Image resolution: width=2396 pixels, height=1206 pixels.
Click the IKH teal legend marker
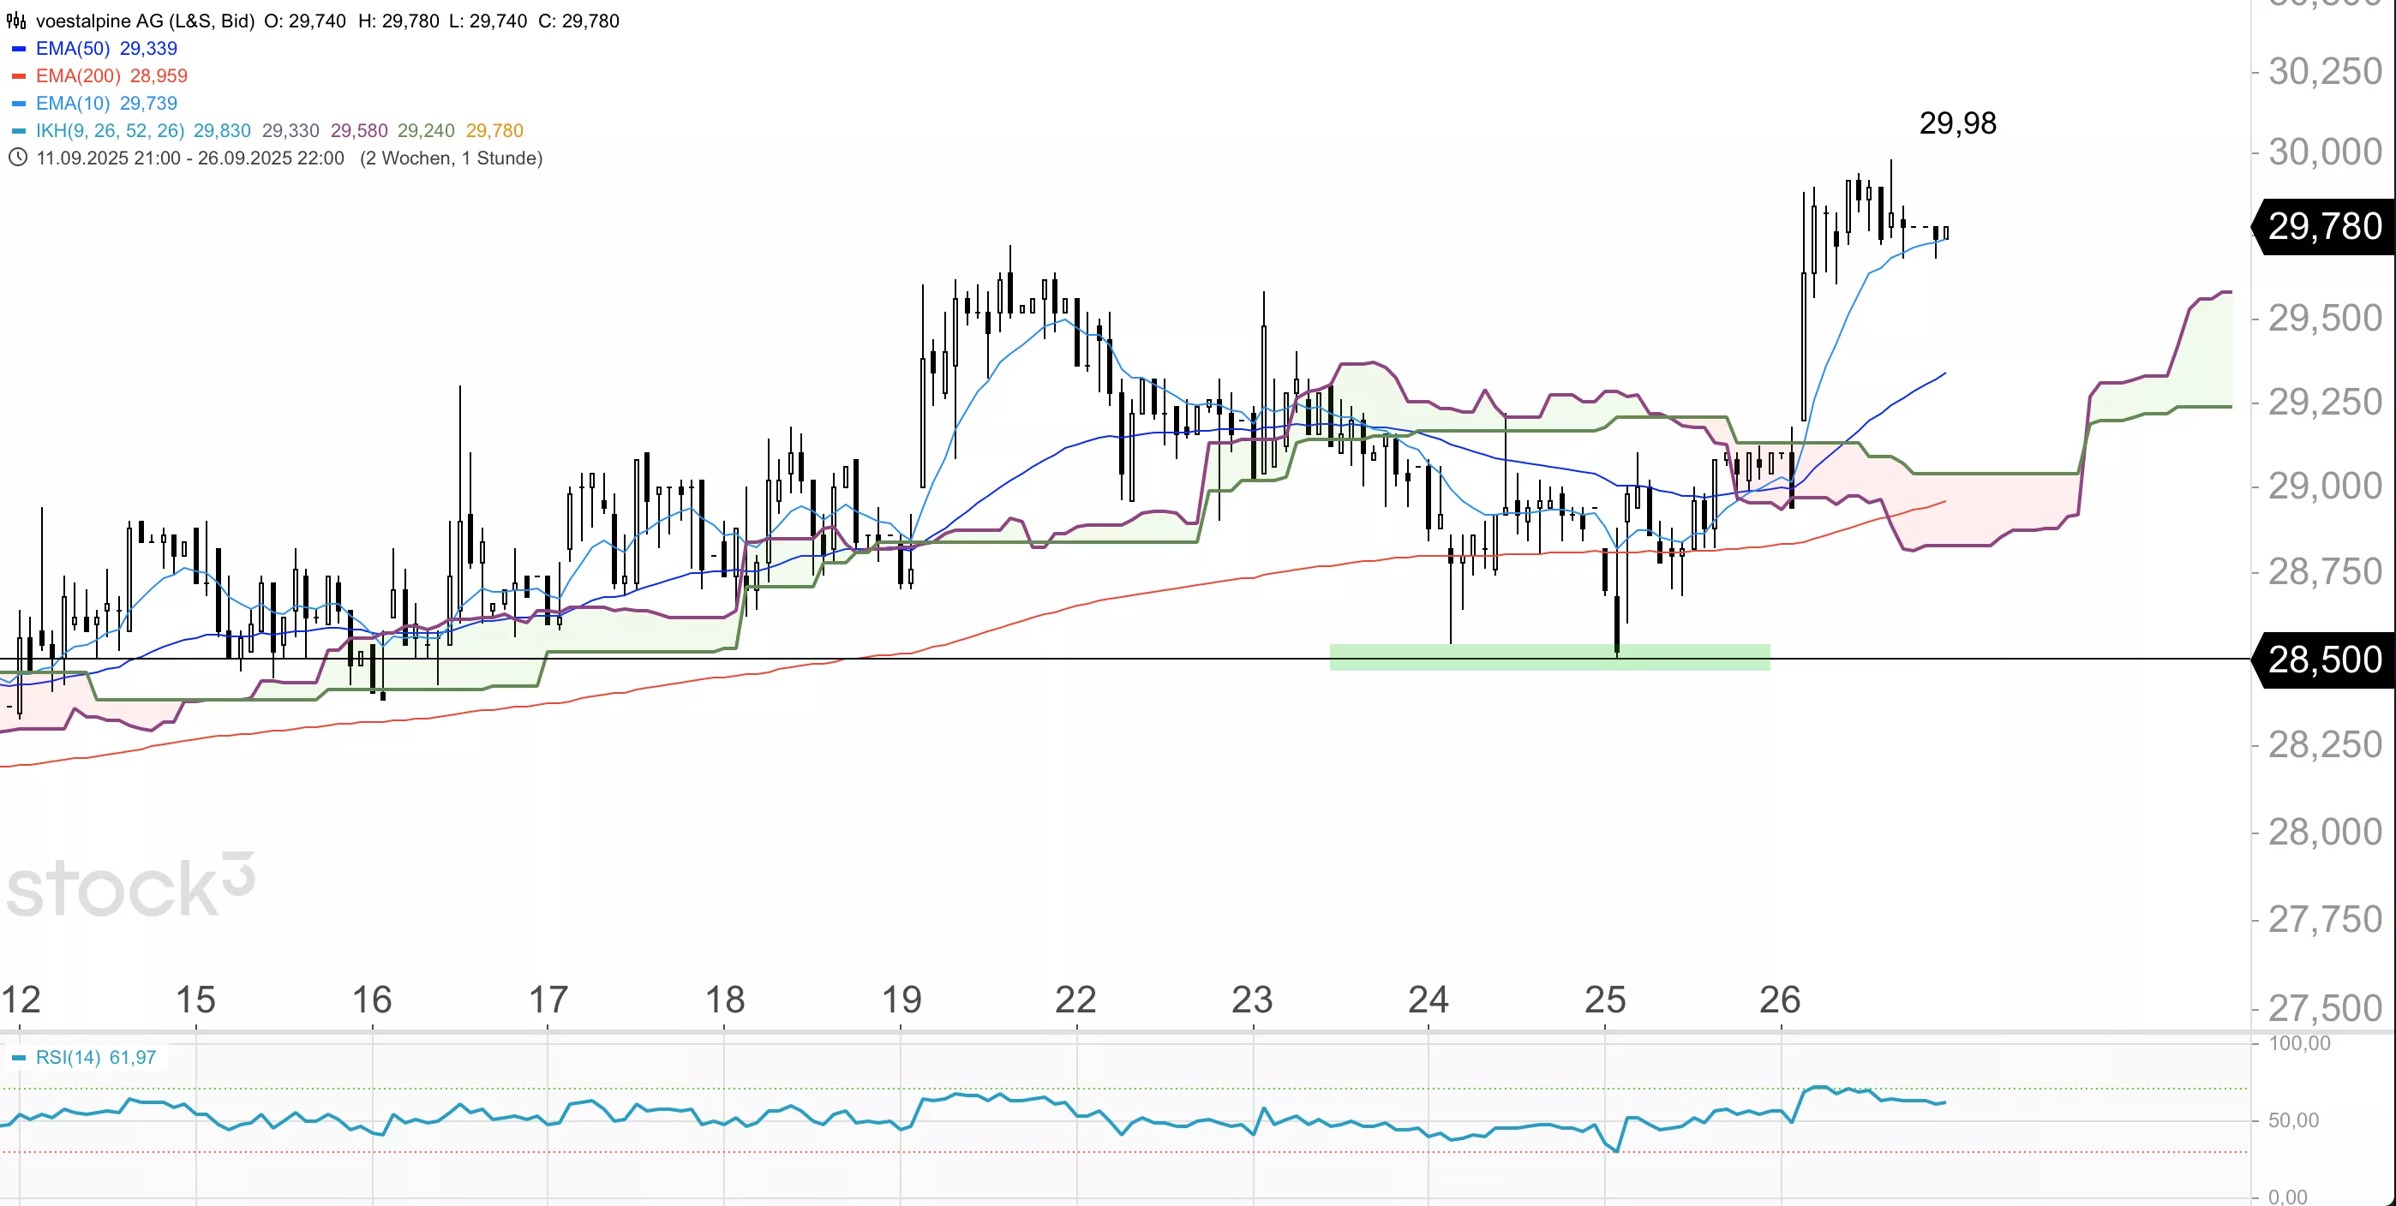coord(19,131)
